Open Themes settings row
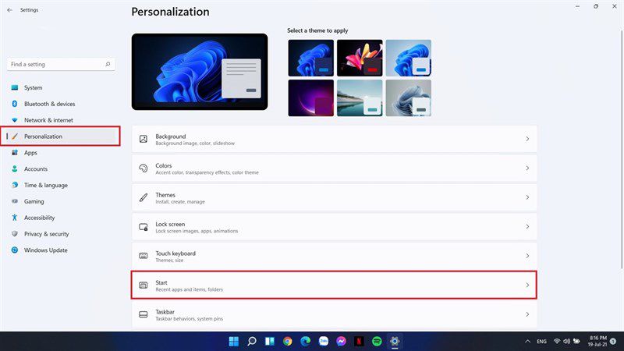Image resolution: width=624 pixels, height=351 pixels. coord(335,197)
